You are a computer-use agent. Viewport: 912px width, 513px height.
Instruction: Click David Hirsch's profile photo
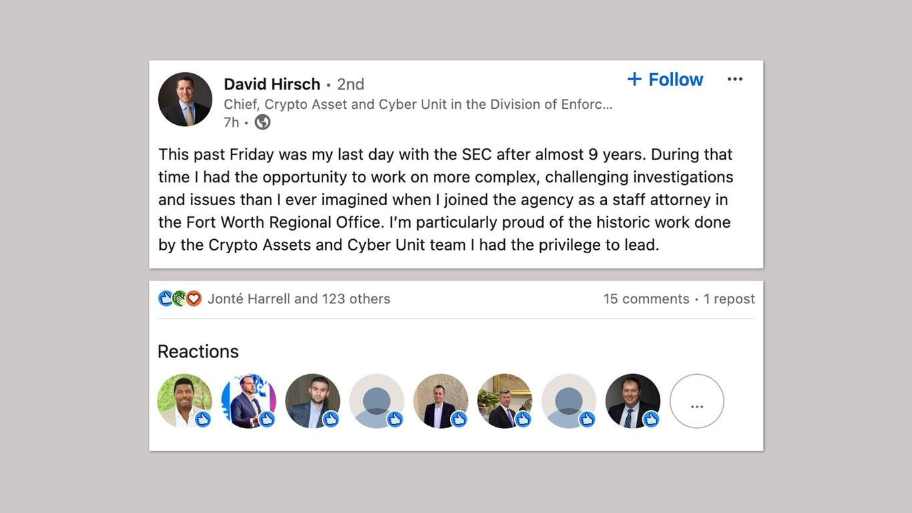pyautogui.click(x=185, y=99)
